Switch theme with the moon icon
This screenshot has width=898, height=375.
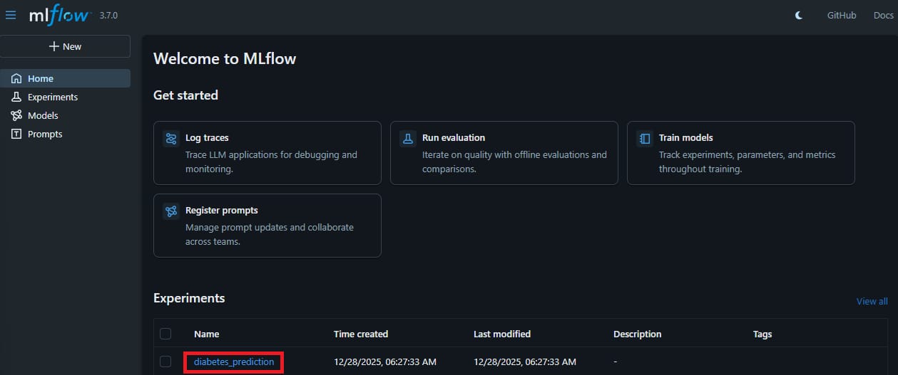799,15
